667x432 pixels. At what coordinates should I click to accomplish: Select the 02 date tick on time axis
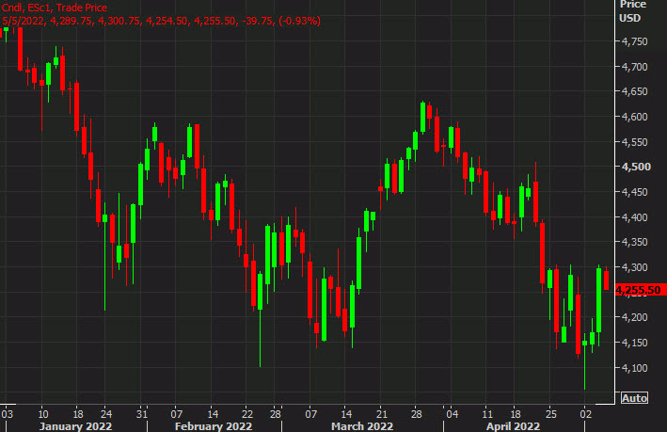[585, 412]
